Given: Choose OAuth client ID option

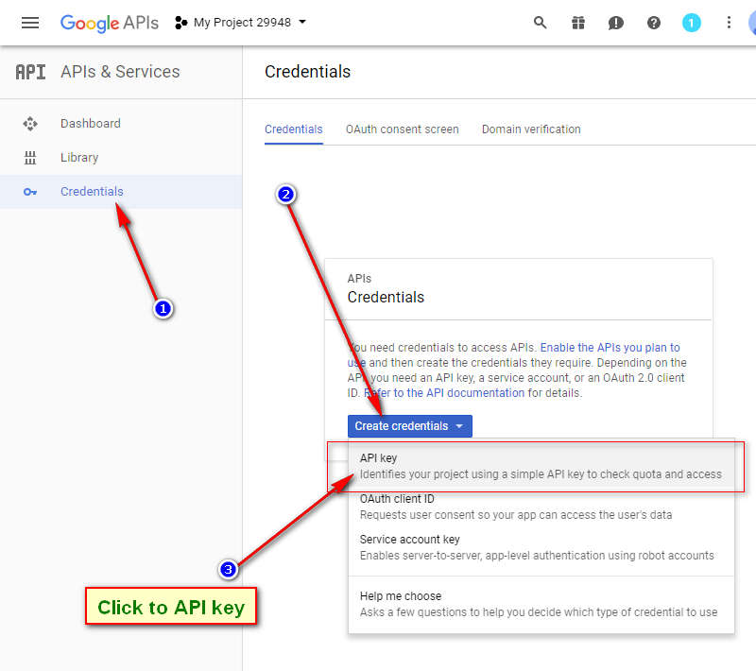Looking at the screenshot, I should pyautogui.click(x=397, y=499).
